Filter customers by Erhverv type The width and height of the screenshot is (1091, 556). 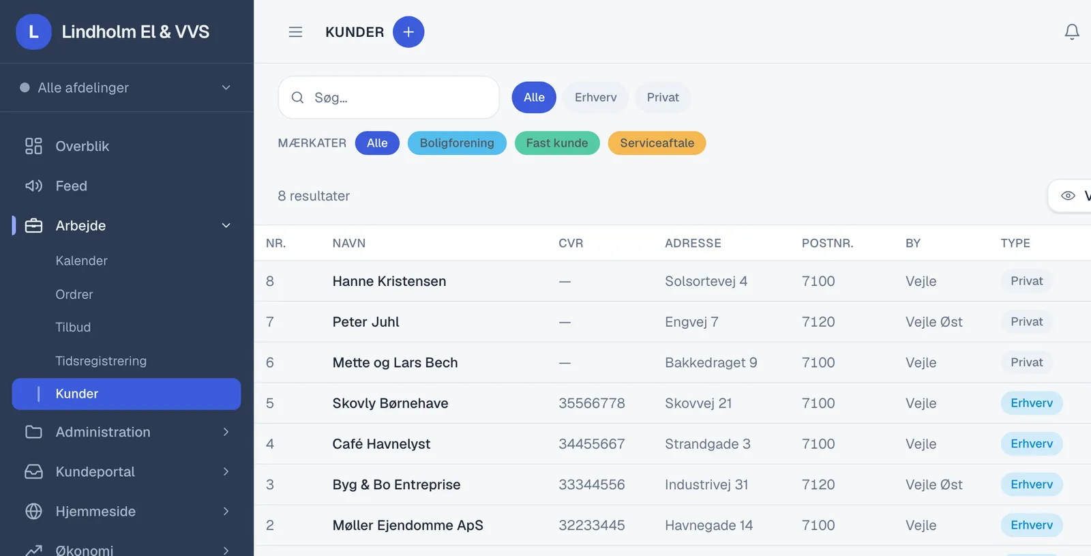(595, 98)
